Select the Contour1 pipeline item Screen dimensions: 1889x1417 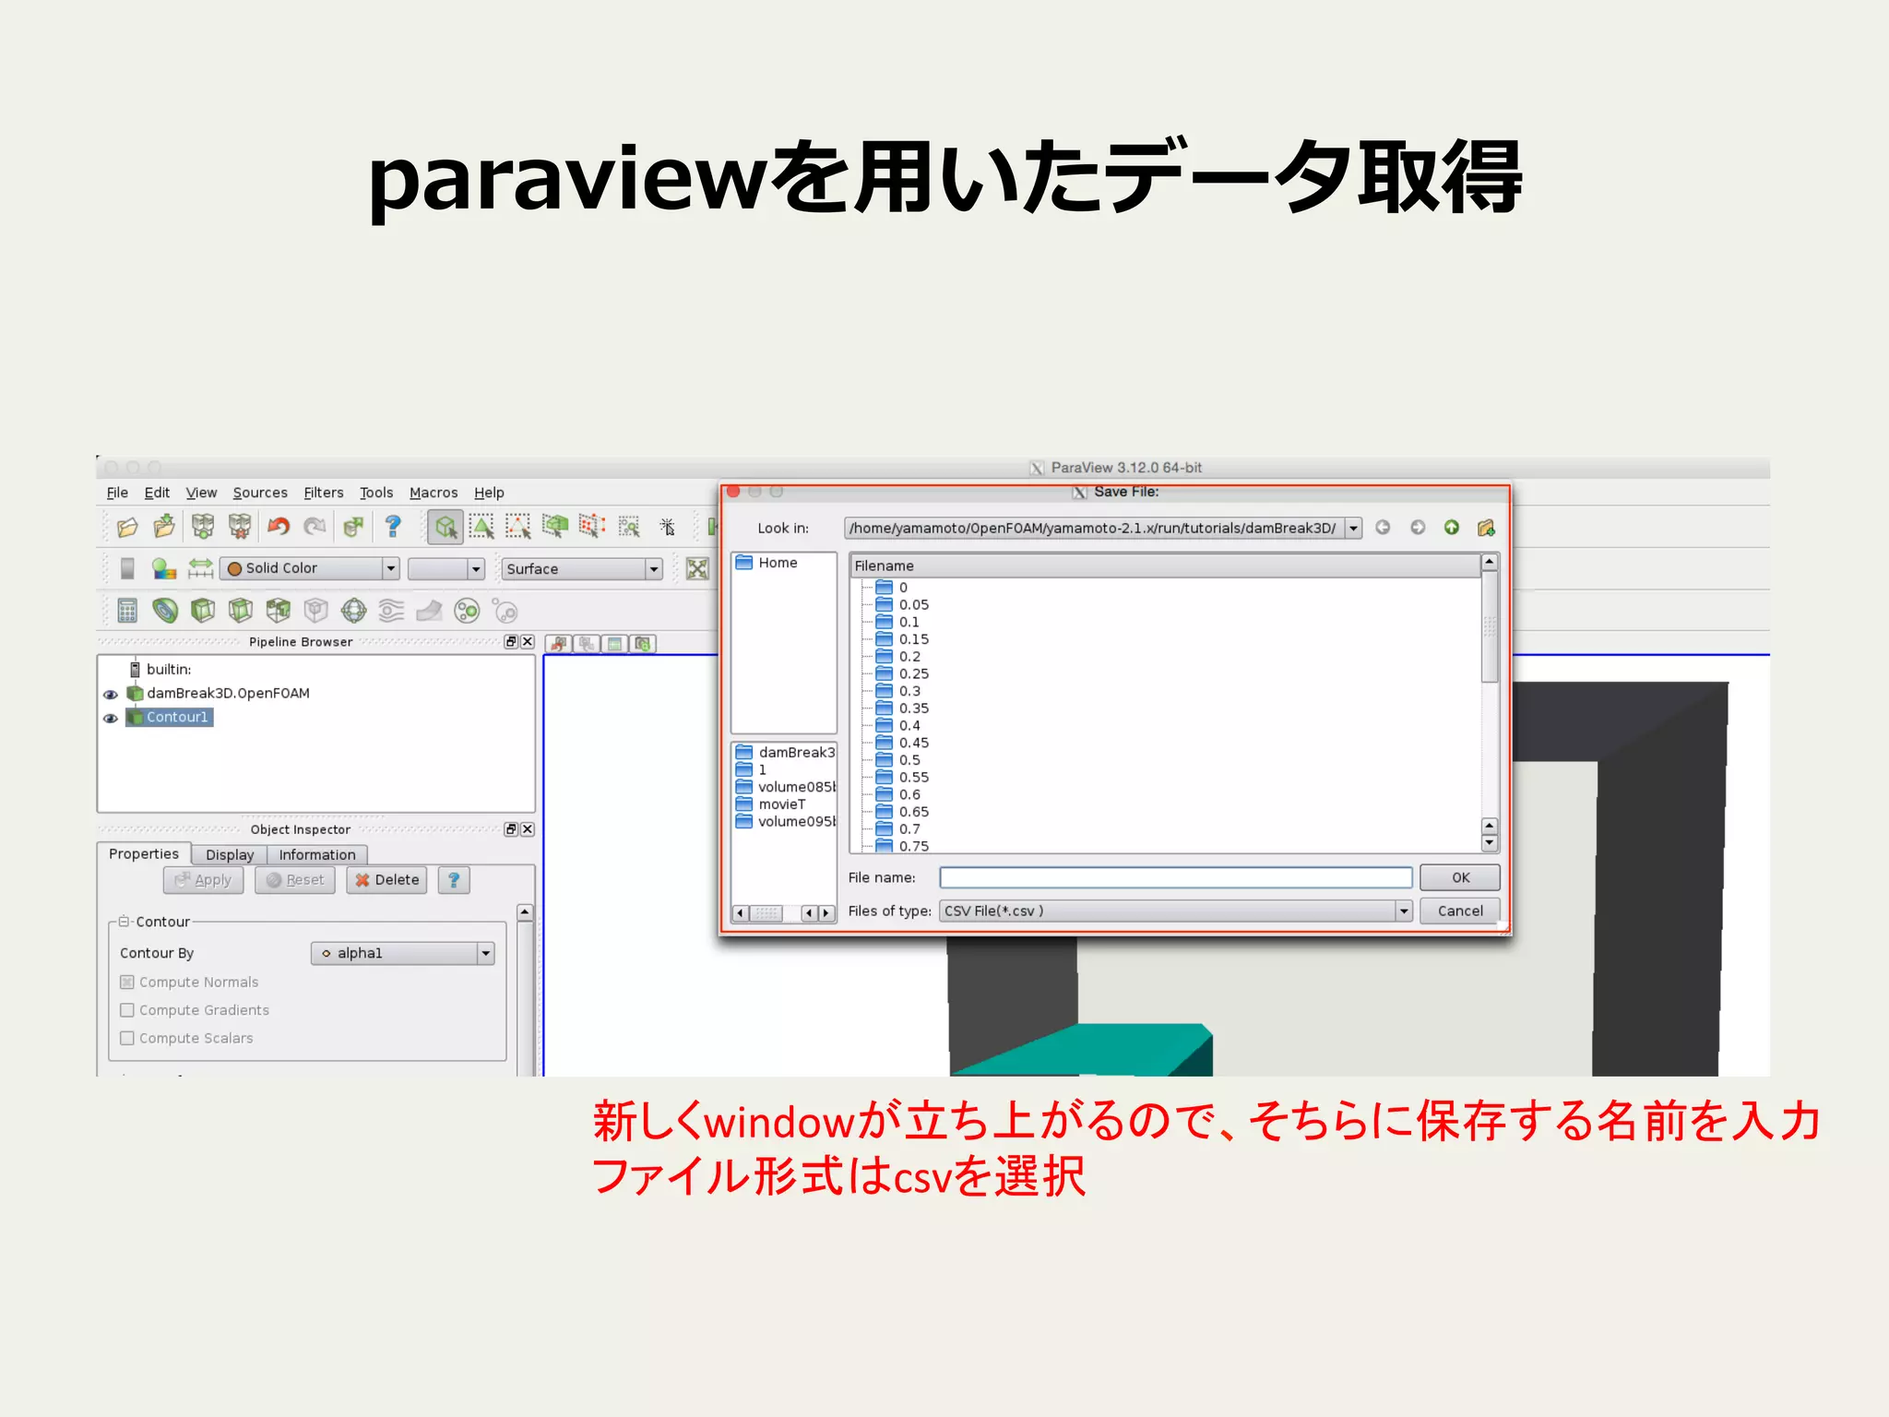pos(170,717)
